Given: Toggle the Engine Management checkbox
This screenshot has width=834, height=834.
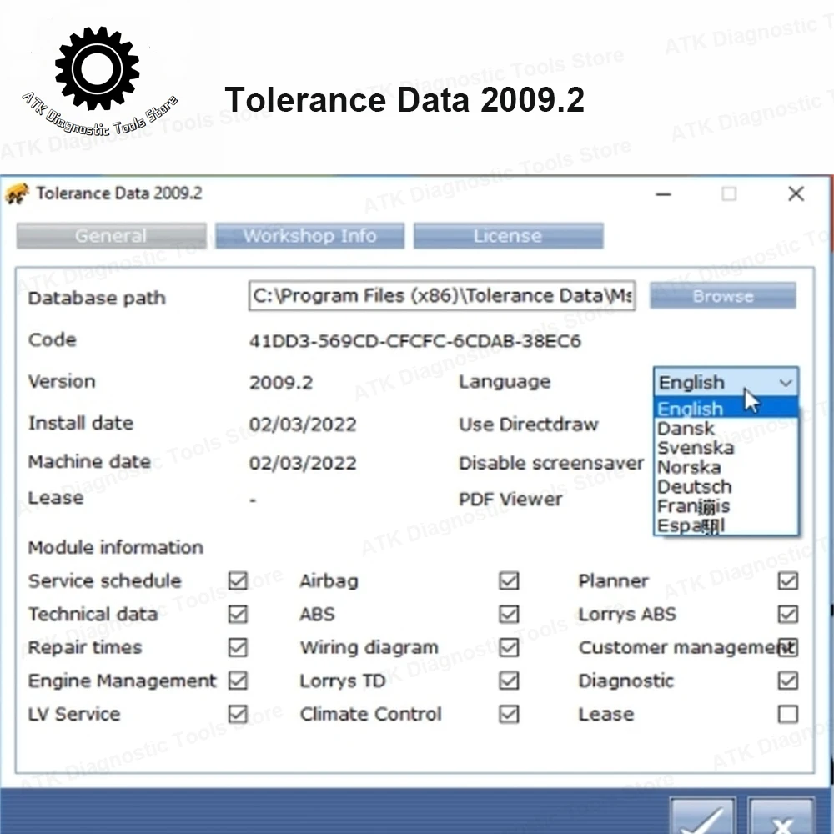Looking at the screenshot, I should click(238, 681).
